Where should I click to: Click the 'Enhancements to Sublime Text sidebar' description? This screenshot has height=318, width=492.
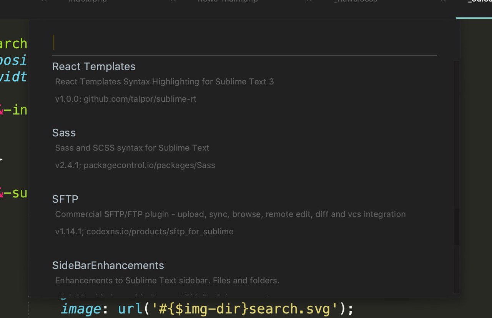click(167, 280)
